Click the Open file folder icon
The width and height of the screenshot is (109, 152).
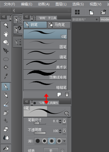click(103, 12)
